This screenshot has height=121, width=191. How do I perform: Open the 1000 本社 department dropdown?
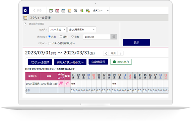point(57,29)
